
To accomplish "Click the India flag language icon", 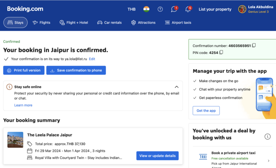I will pyautogui.click(x=146, y=9).
